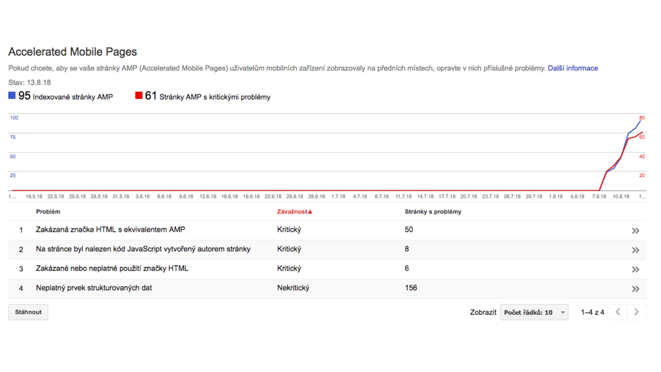Open the Další informace link
Image resolution: width=661 pixels, height=372 pixels.
[573, 68]
